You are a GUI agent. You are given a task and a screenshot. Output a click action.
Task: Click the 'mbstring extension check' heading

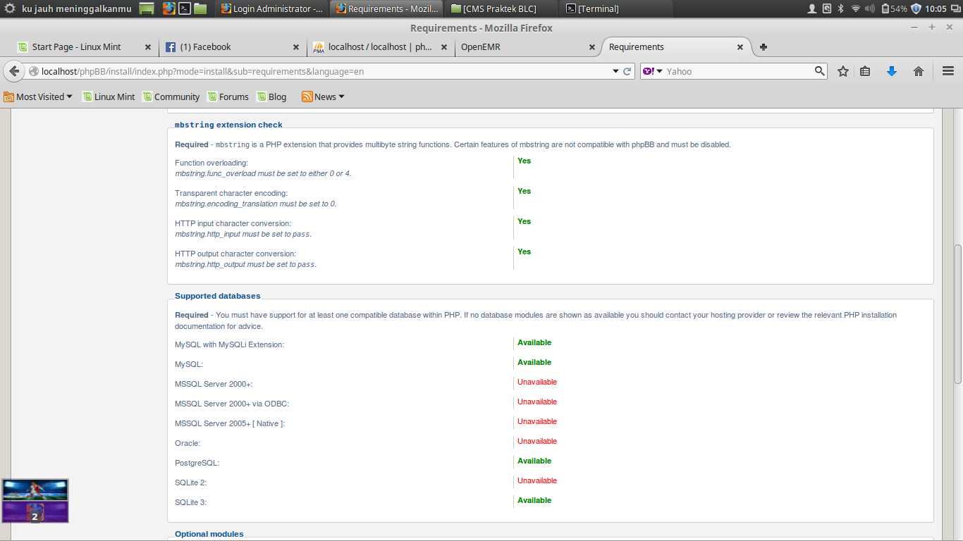point(228,125)
